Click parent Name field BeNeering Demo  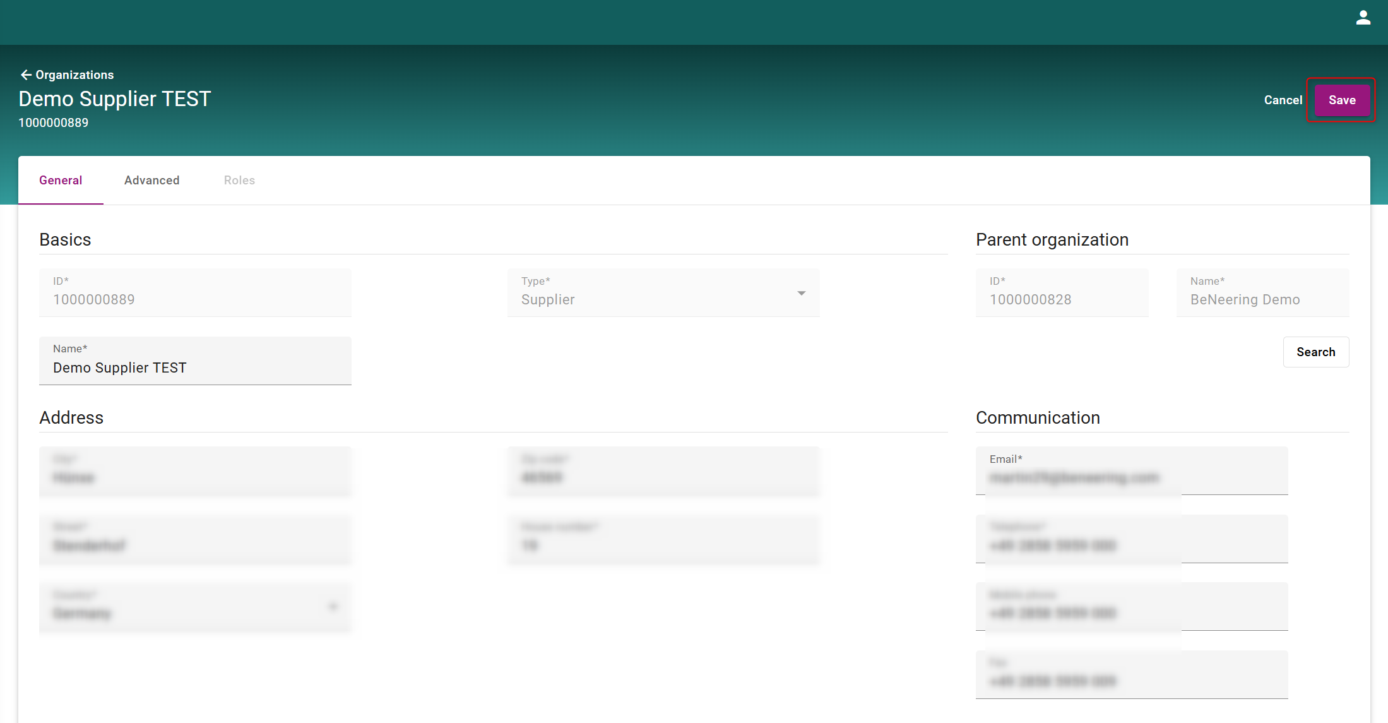[x=1262, y=299]
